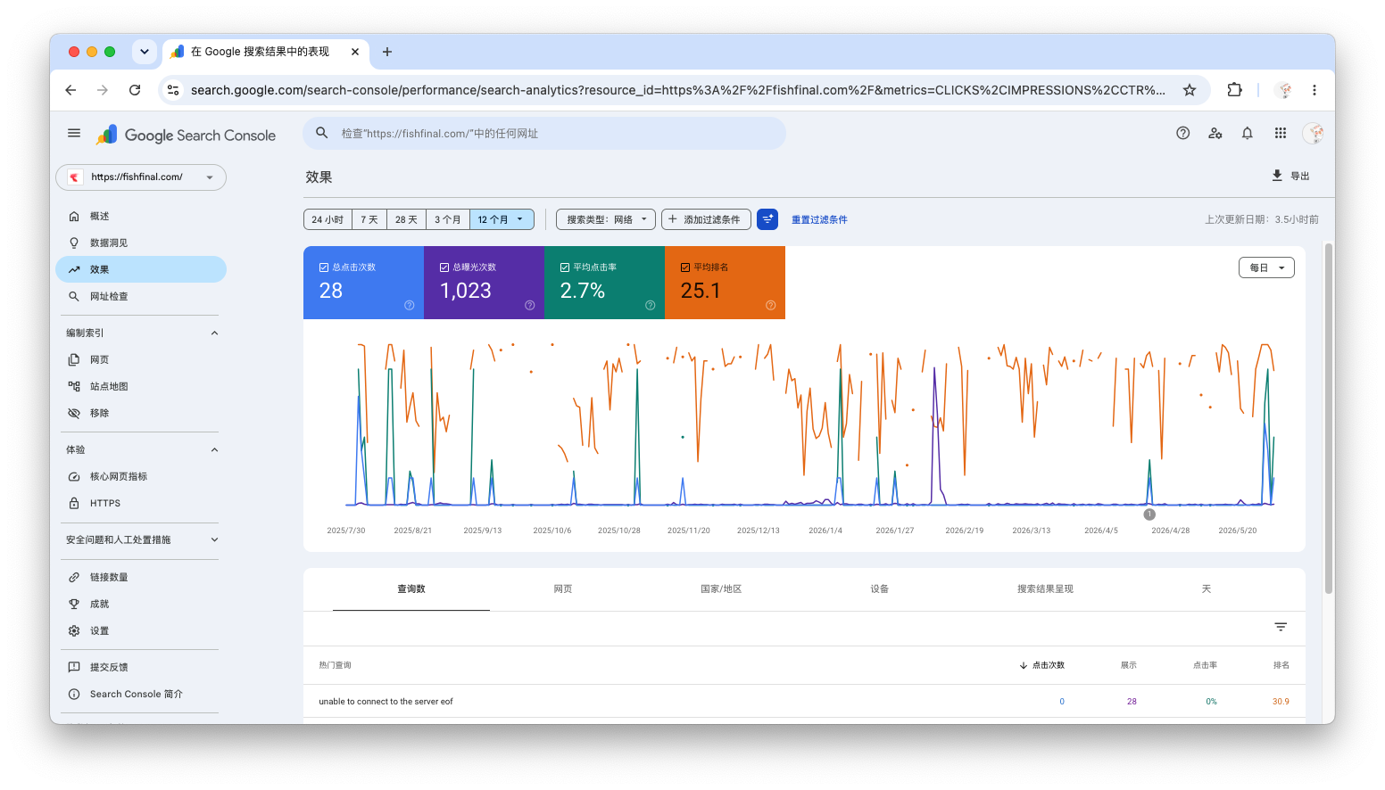Viewport: 1385px width, 790px height.
Task: Open the Search Console help icon
Action: tap(1182, 133)
